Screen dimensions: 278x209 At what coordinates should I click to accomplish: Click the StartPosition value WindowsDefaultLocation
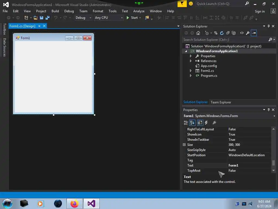(x=247, y=155)
